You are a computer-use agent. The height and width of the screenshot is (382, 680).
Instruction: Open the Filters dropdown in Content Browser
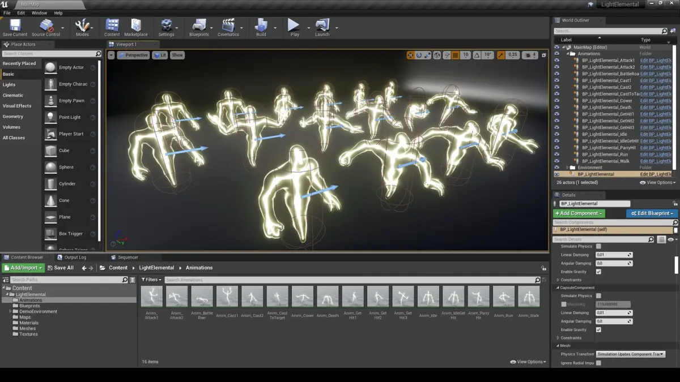point(151,280)
